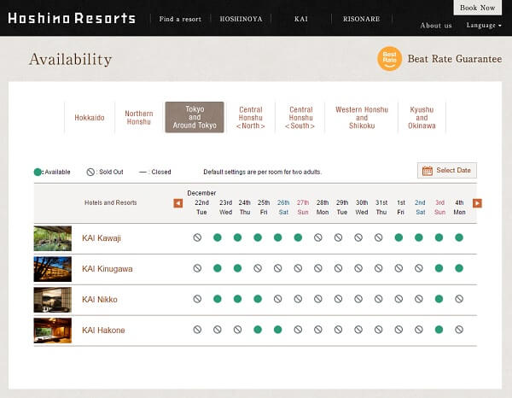Choose KAI Hakone available dot on 26th Sat

tap(277, 330)
